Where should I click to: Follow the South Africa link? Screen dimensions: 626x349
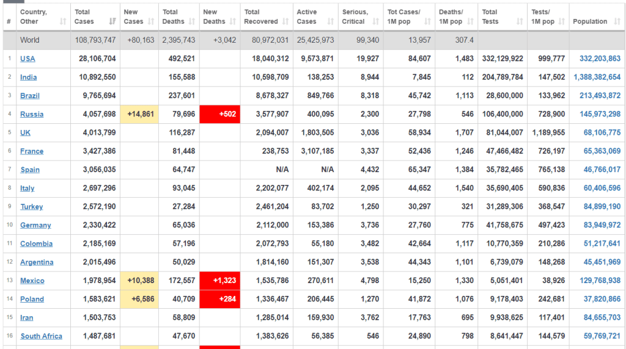41,336
